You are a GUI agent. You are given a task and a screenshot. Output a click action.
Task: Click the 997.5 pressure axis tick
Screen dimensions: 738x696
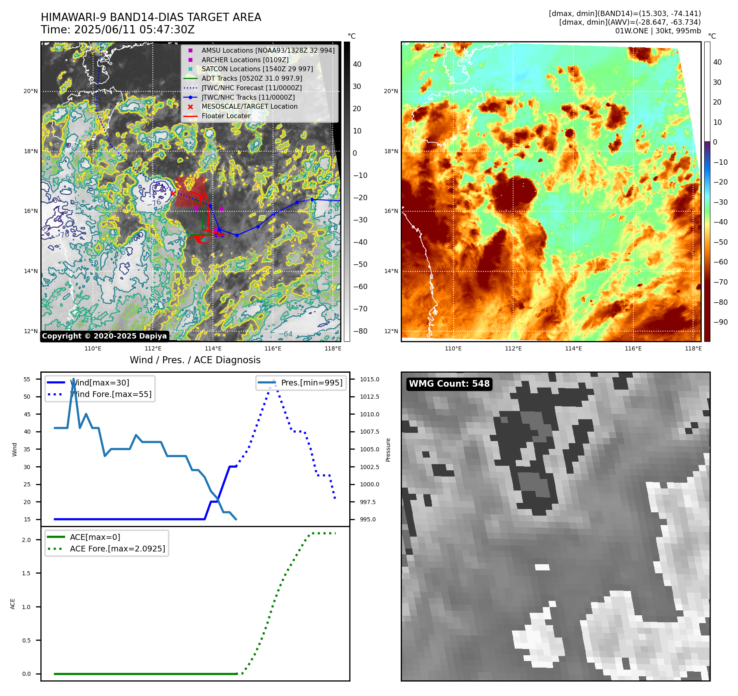click(x=368, y=502)
